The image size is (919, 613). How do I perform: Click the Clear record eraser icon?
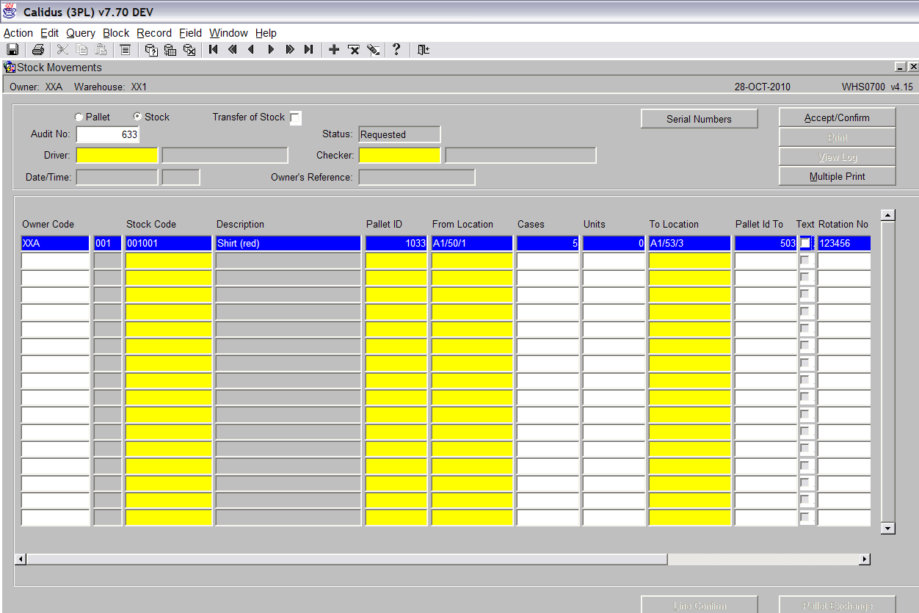point(373,49)
